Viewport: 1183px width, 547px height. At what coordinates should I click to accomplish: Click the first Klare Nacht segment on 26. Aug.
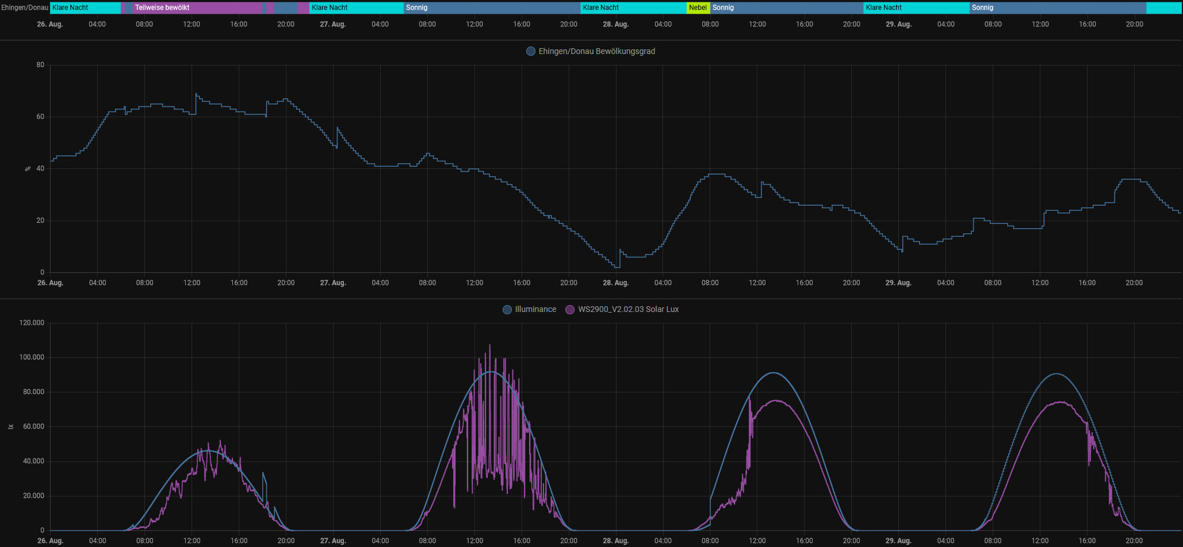pos(85,7)
